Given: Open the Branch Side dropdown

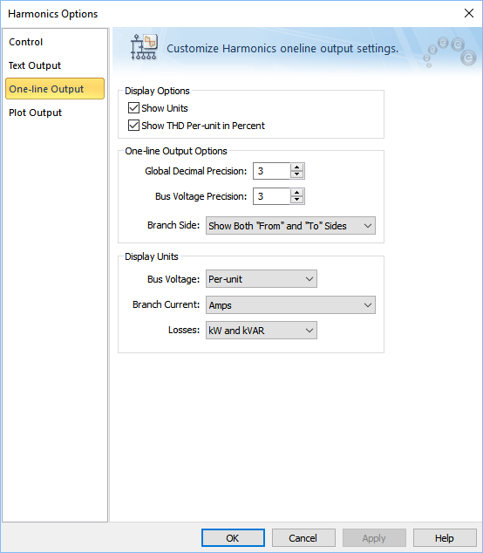Looking at the screenshot, I should (x=290, y=226).
